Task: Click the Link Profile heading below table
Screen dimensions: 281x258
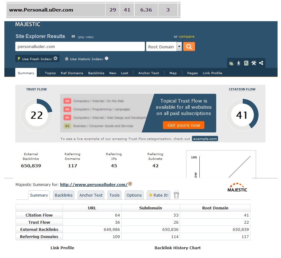Action: point(62,248)
